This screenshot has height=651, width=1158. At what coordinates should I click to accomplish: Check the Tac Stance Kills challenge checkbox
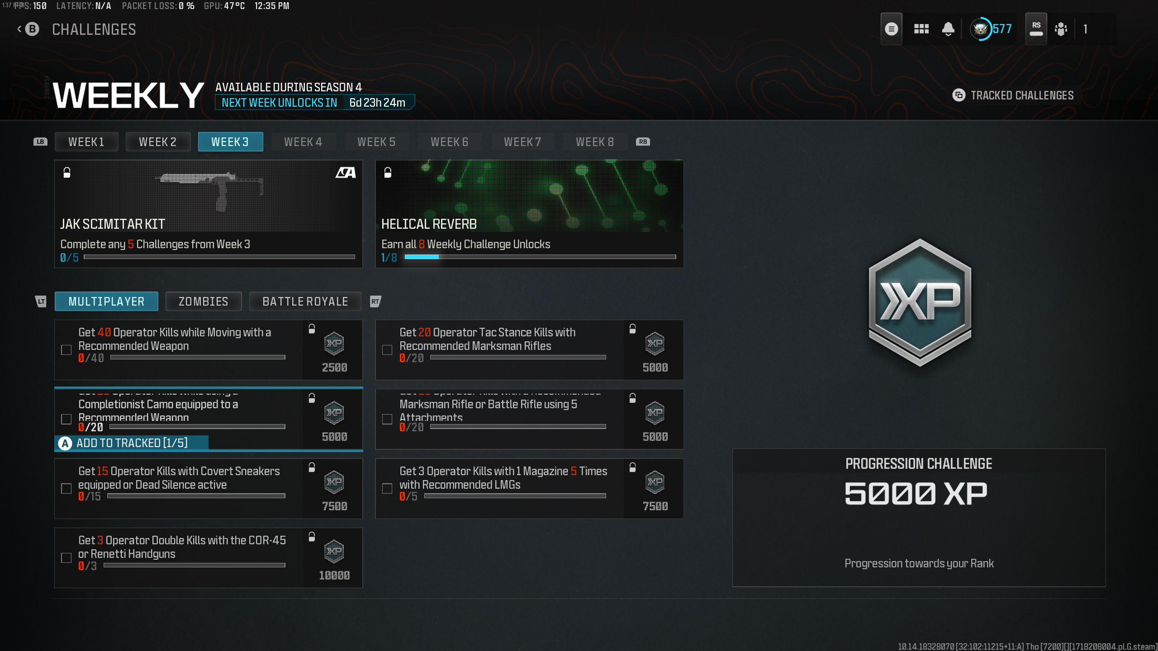(x=387, y=350)
